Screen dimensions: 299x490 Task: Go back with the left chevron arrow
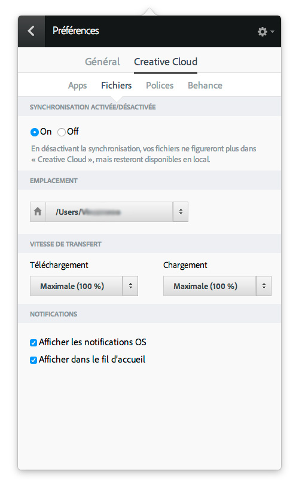(x=31, y=31)
